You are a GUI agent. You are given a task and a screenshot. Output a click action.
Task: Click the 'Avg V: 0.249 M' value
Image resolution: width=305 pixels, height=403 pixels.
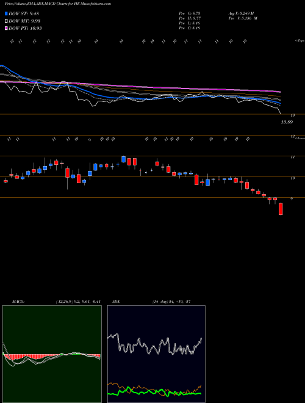[x=241, y=13]
